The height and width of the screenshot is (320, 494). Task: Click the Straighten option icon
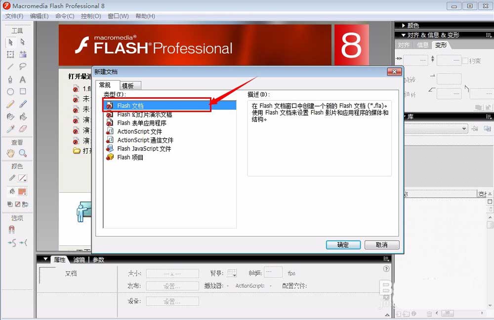coord(23,242)
